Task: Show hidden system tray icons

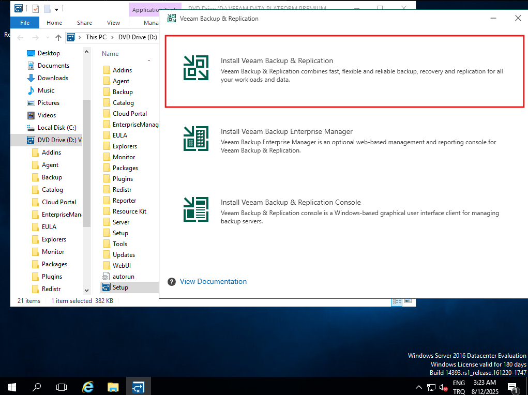Action: (x=418, y=387)
